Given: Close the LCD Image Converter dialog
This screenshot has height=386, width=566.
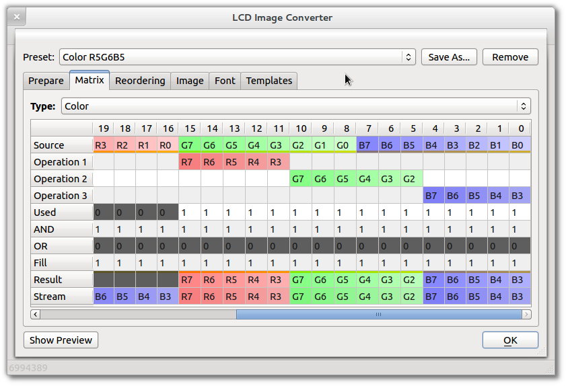Looking at the screenshot, I should pyautogui.click(x=17, y=17).
